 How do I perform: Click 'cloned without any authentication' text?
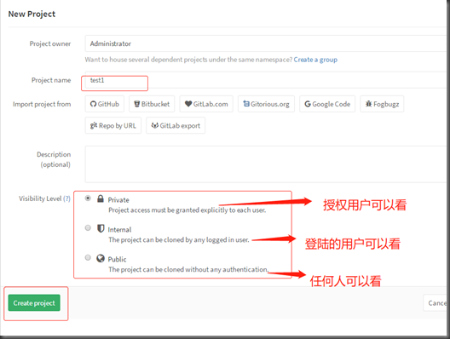click(x=188, y=270)
